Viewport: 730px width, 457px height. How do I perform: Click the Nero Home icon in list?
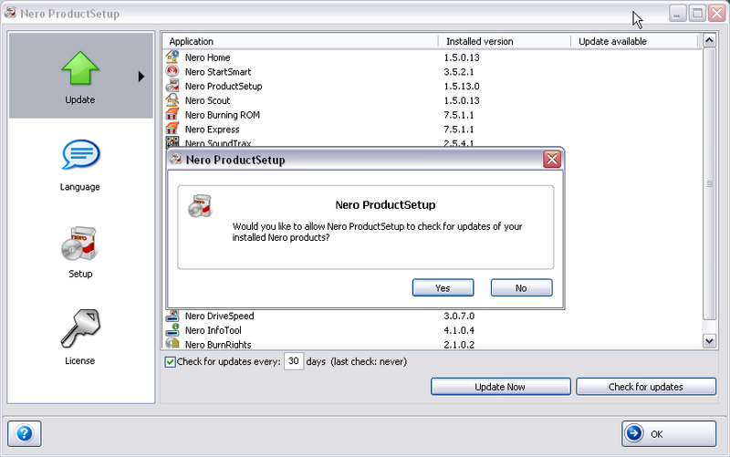(172, 57)
